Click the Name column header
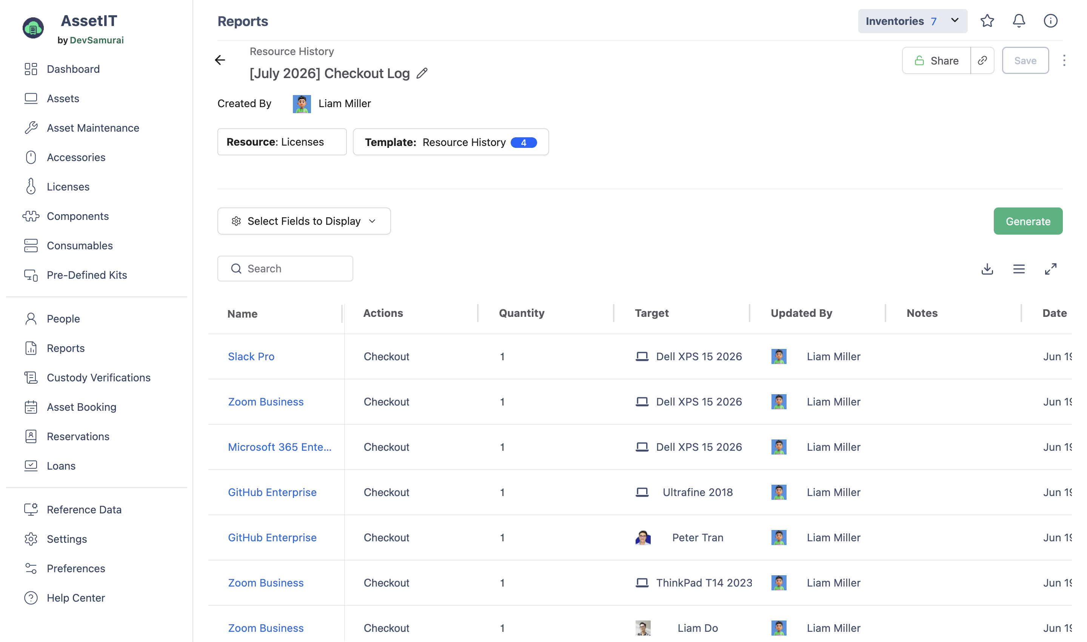This screenshot has height=642, width=1087. pyautogui.click(x=242, y=314)
